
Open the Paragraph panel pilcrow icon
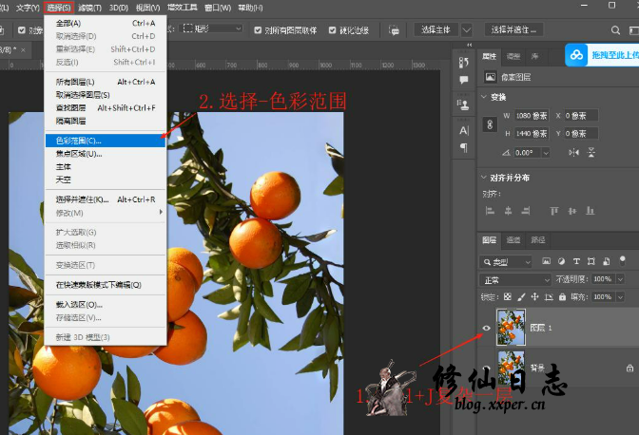(464, 148)
